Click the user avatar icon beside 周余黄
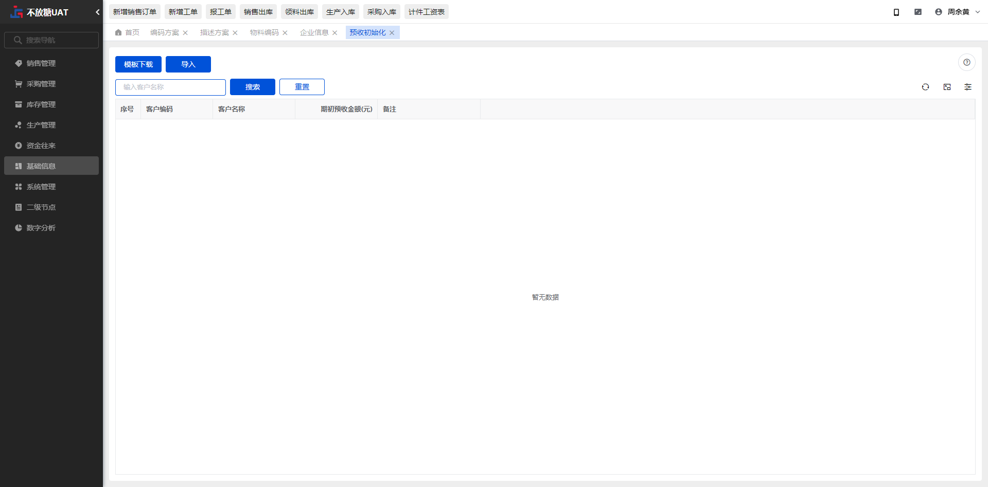The image size is (988, 487). tap(939, 12)
